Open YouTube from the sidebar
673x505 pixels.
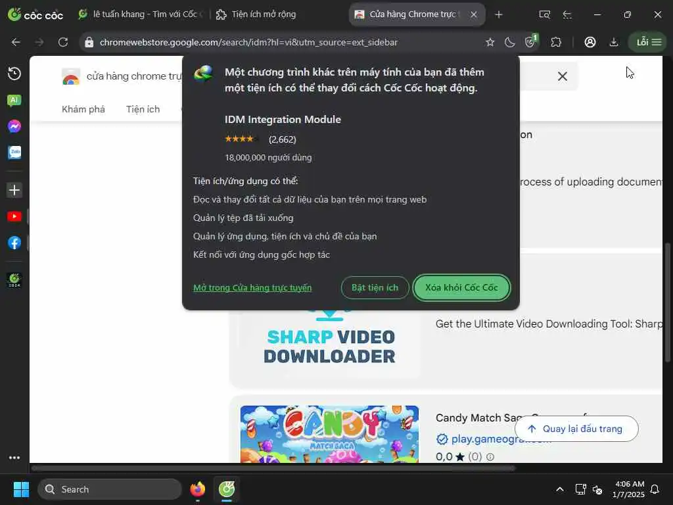(14, 216)
